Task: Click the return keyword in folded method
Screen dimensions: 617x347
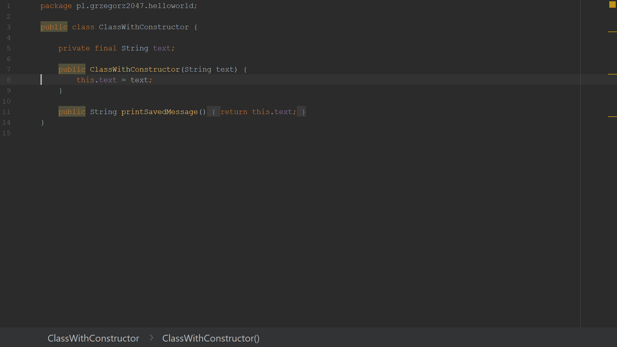Action: coord(234,112)
